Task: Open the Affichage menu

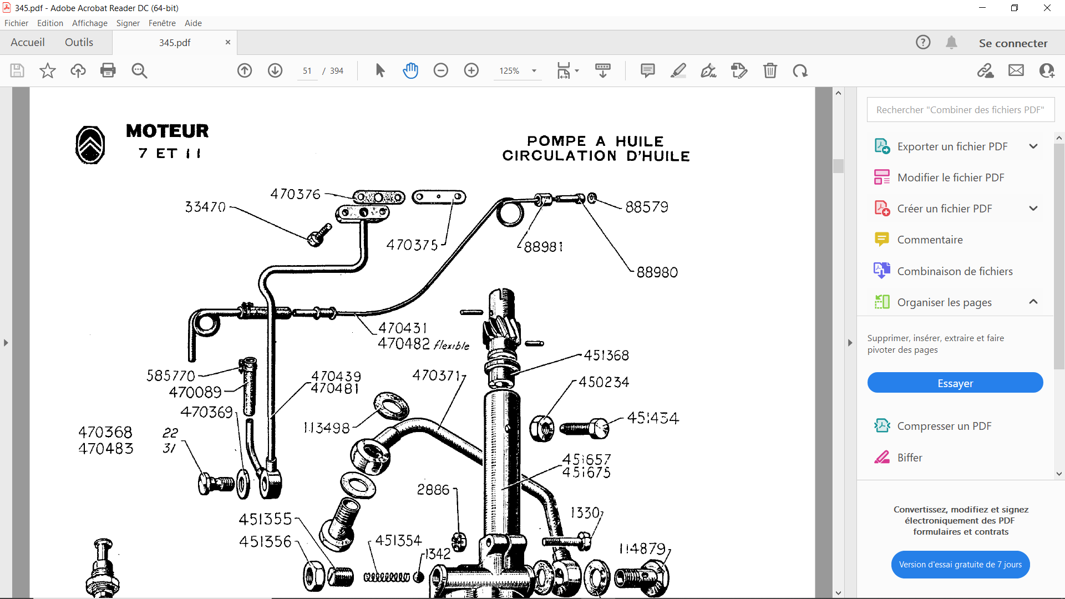Action: coord(89,23)
